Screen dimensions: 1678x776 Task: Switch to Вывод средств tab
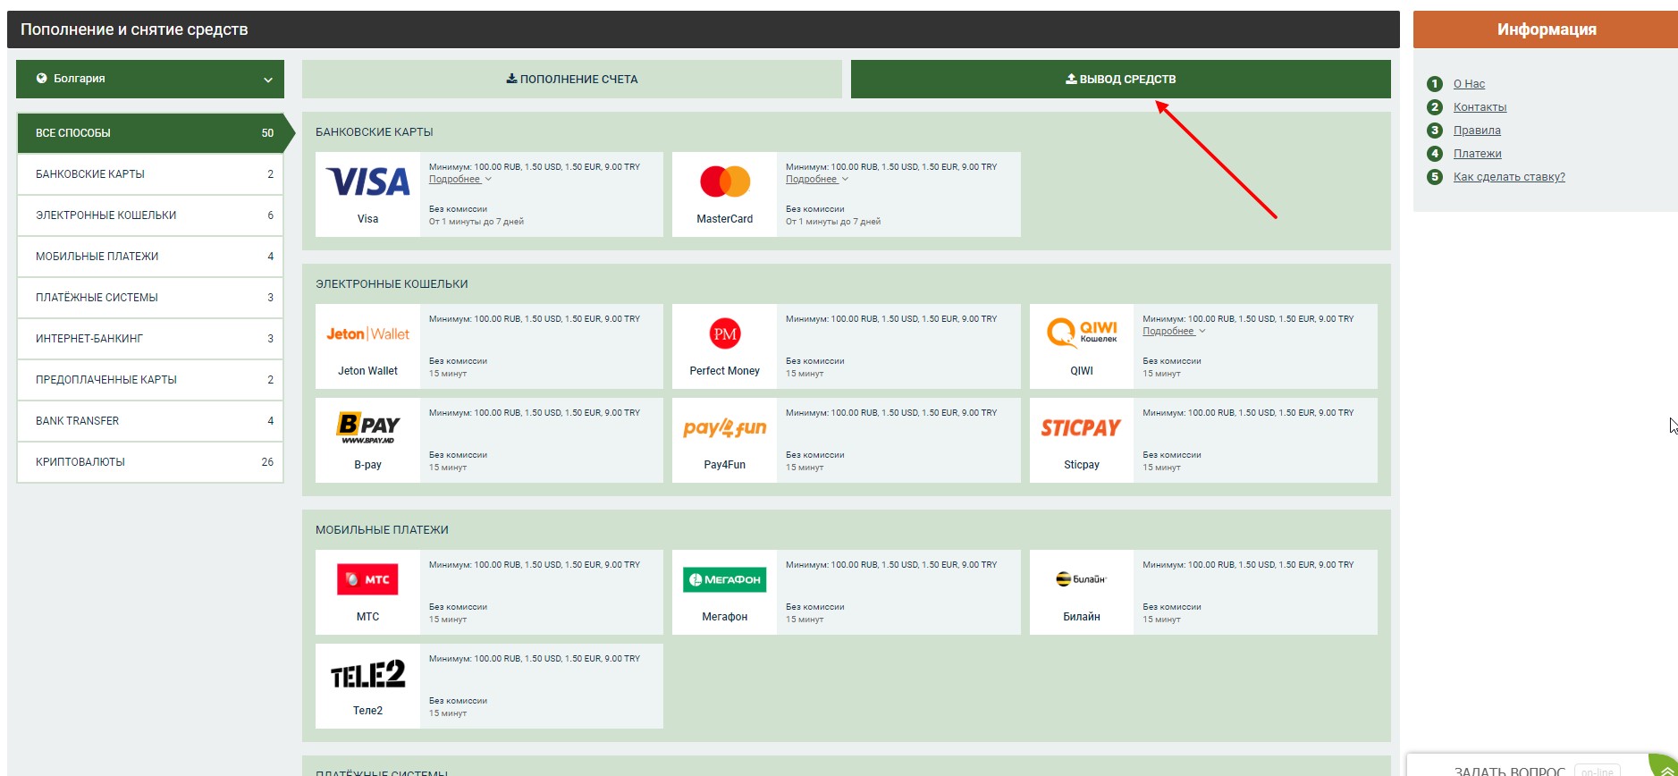[1121, 79]
